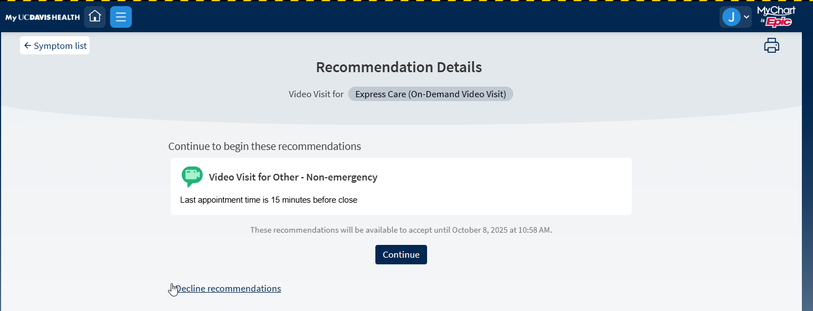813x311 pixels.
Task: Click the blue J profile avatar
Action: point(731,17)
